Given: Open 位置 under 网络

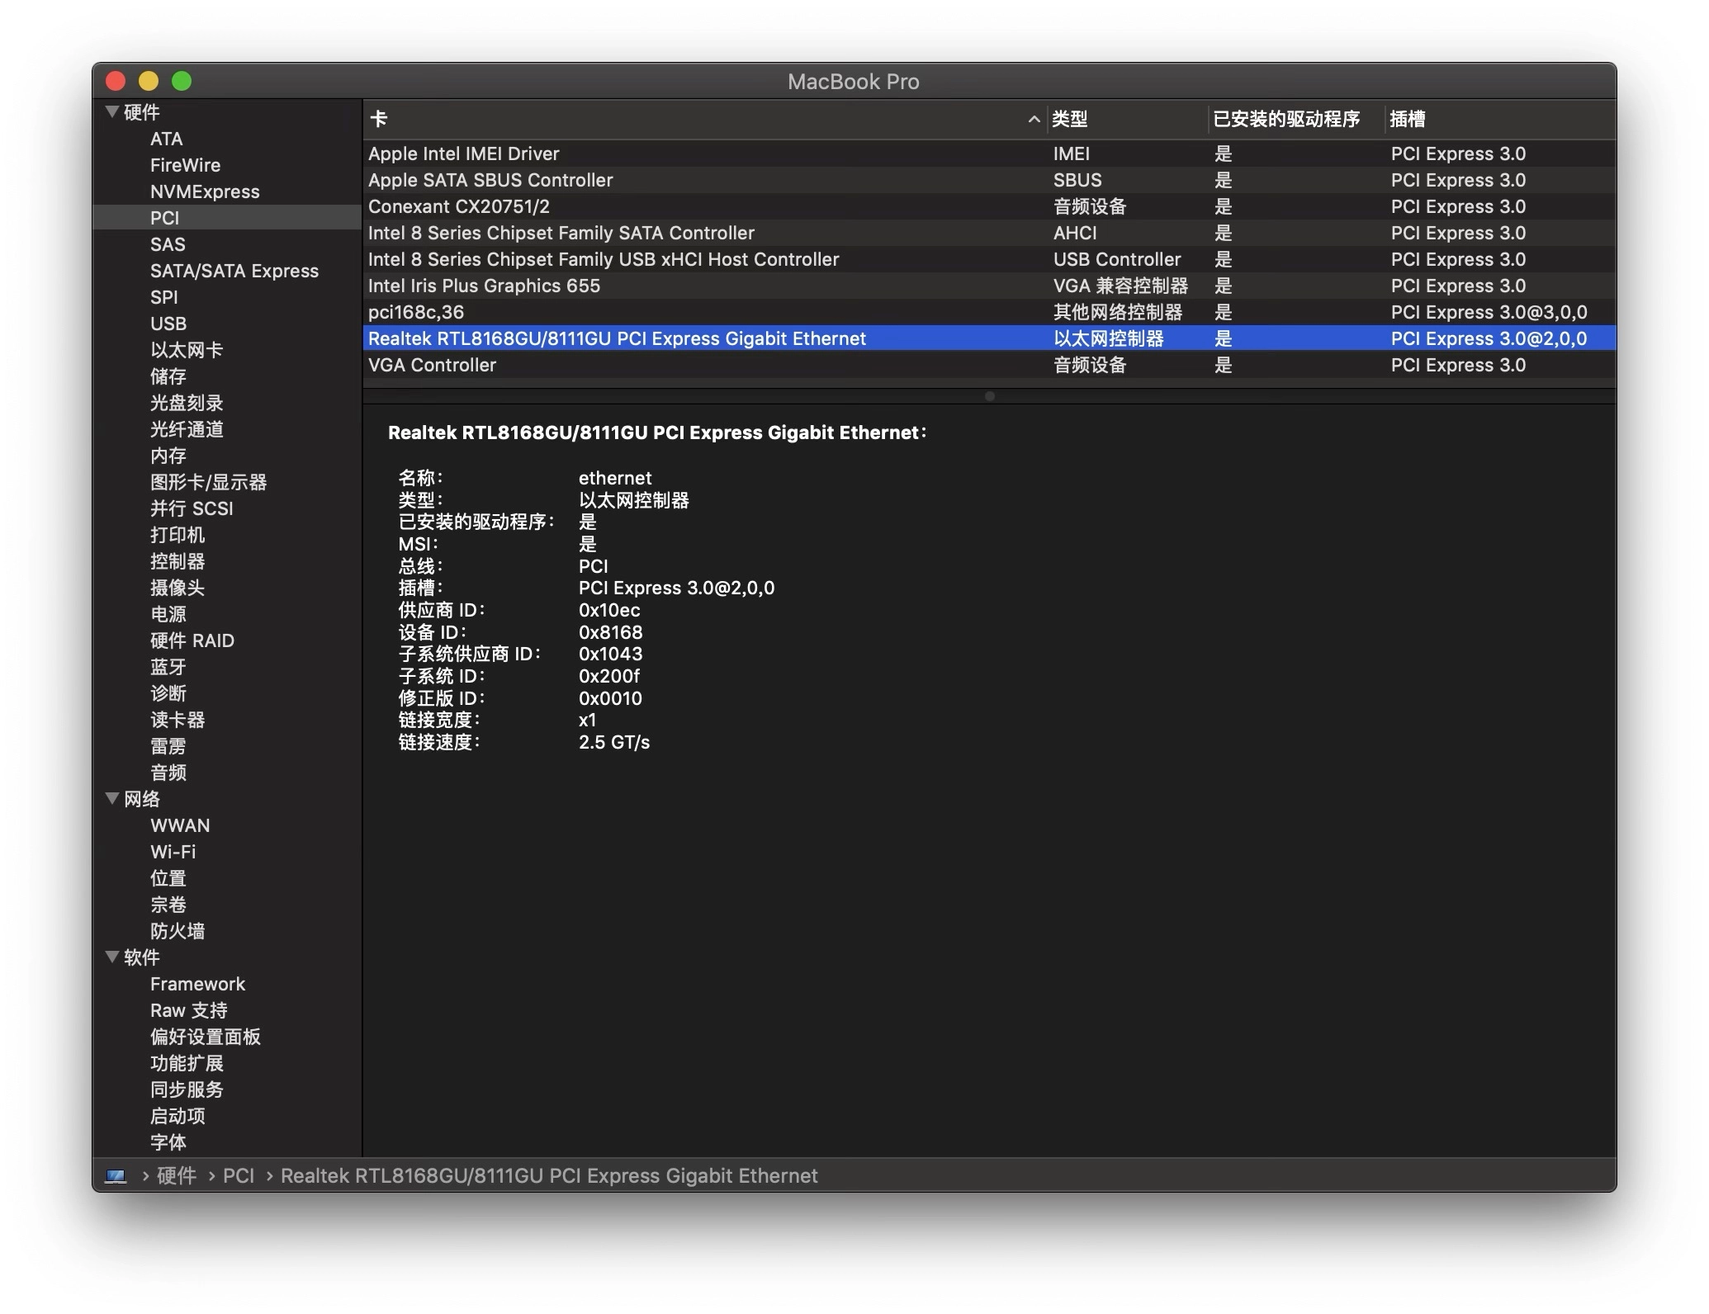Looking at the screenshot, I should tap(227, 878).
